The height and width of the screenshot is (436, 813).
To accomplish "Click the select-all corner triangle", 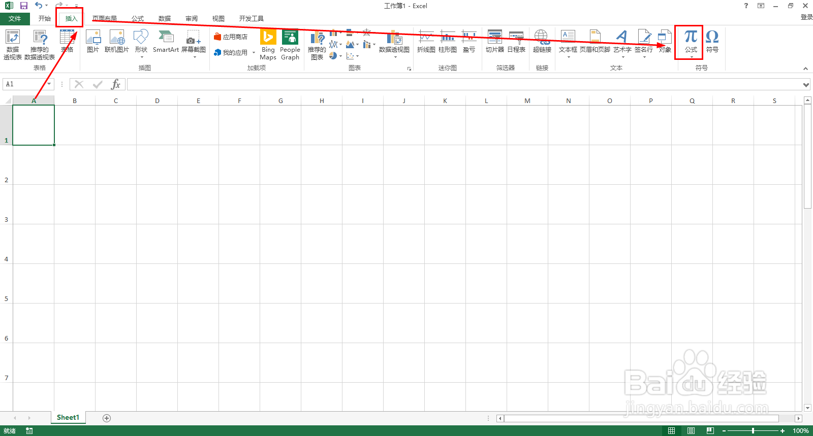I will coord(7,100).
